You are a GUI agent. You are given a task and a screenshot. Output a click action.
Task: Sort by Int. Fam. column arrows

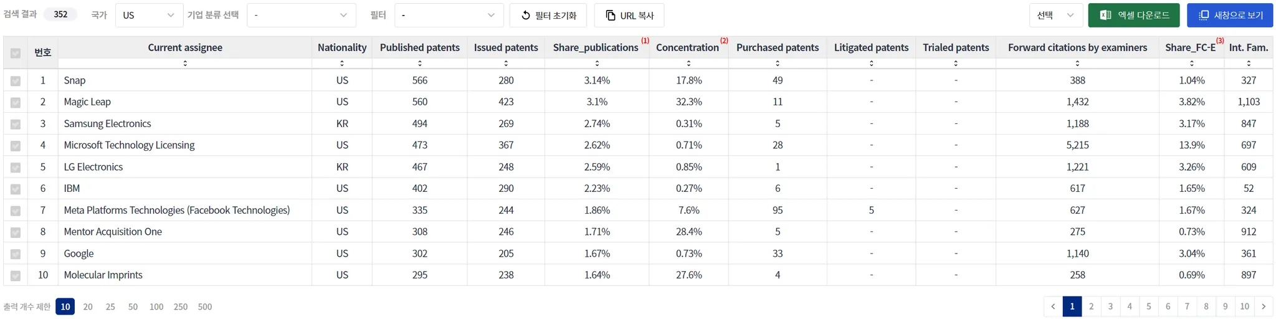tap(1248, 64)
